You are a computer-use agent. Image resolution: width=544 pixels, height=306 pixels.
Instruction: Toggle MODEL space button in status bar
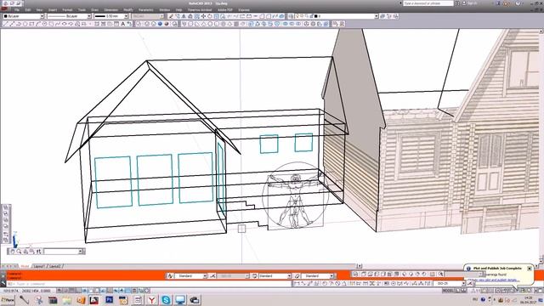coord(448,291)
